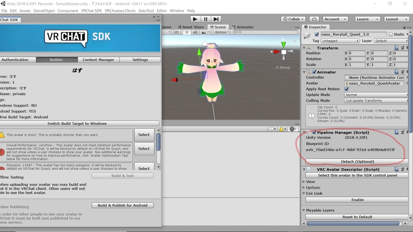The width and height of the screenshot is (413, 232).
Task: Click the errors counter in the console bar
Action: pos(293,129)
